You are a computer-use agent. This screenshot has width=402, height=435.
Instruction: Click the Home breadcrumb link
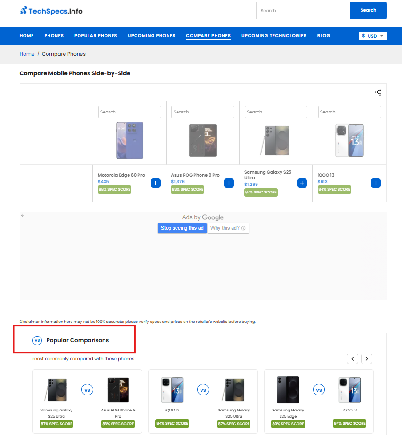pyautogui.click(x=27, y=54)
